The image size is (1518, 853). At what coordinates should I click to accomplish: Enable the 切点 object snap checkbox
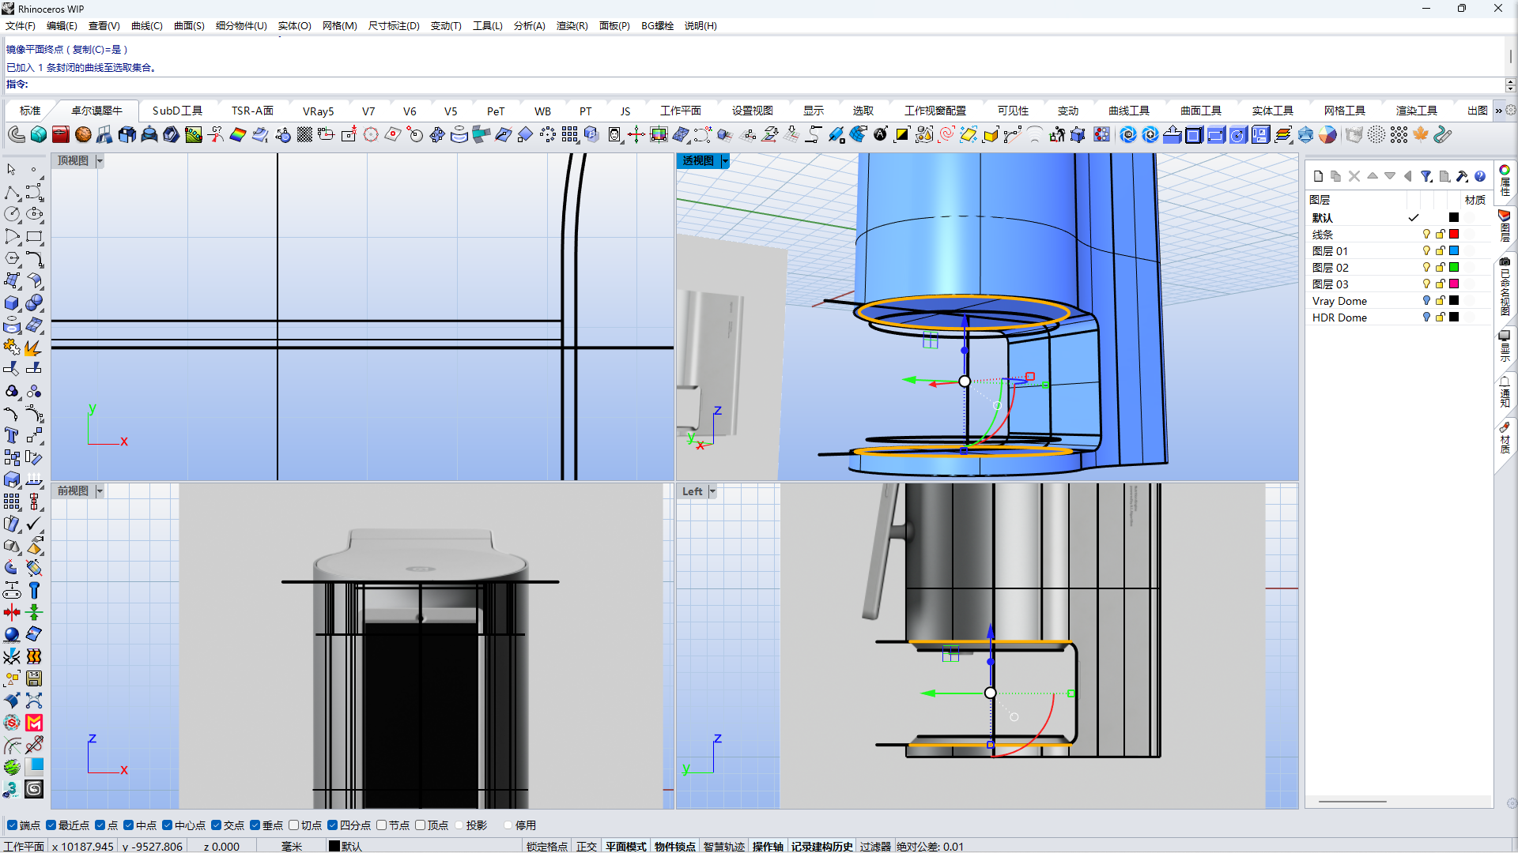(x=294, y=825)
